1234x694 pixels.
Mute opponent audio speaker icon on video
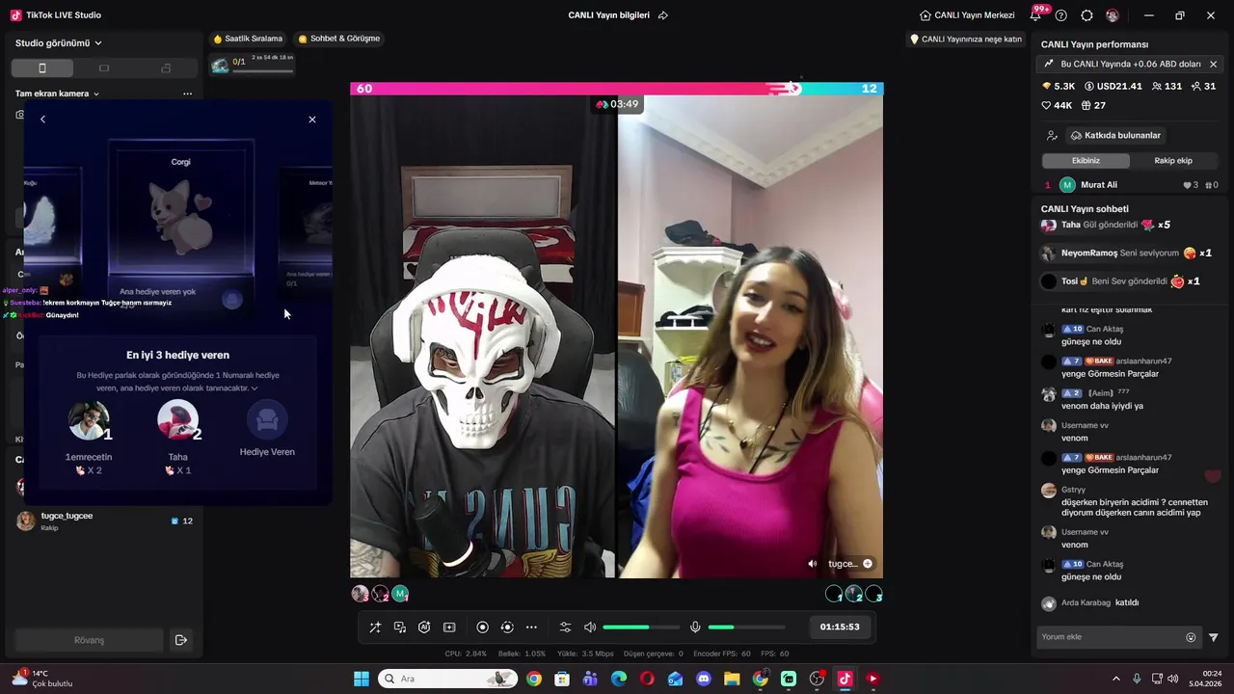[x=813, y=564]
